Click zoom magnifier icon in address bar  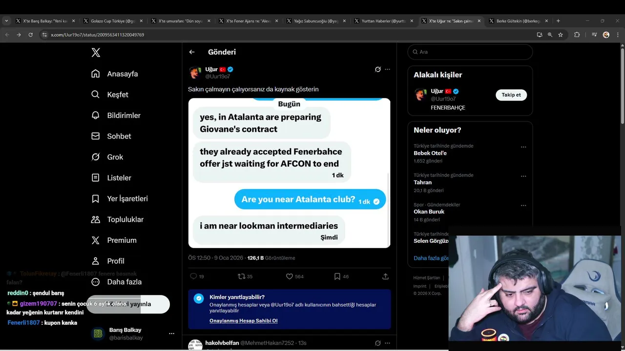[550, 35]
